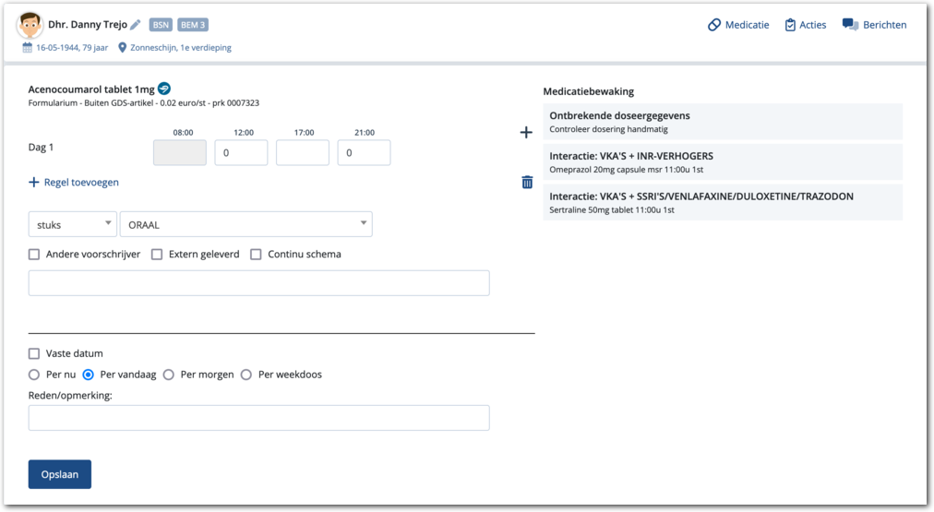The width and height of the screenshot is (934, 512).
Task: Click the BSN badge
Action: 161,25
